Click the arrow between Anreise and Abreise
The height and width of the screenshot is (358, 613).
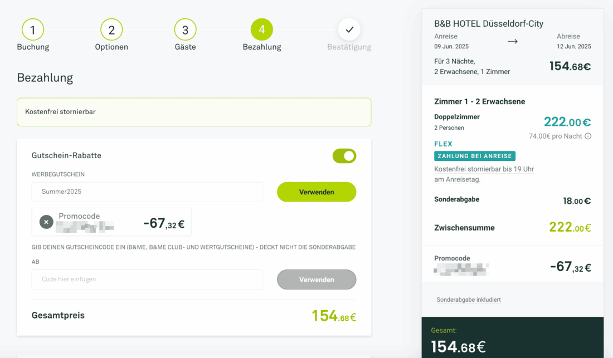[513, 42]
